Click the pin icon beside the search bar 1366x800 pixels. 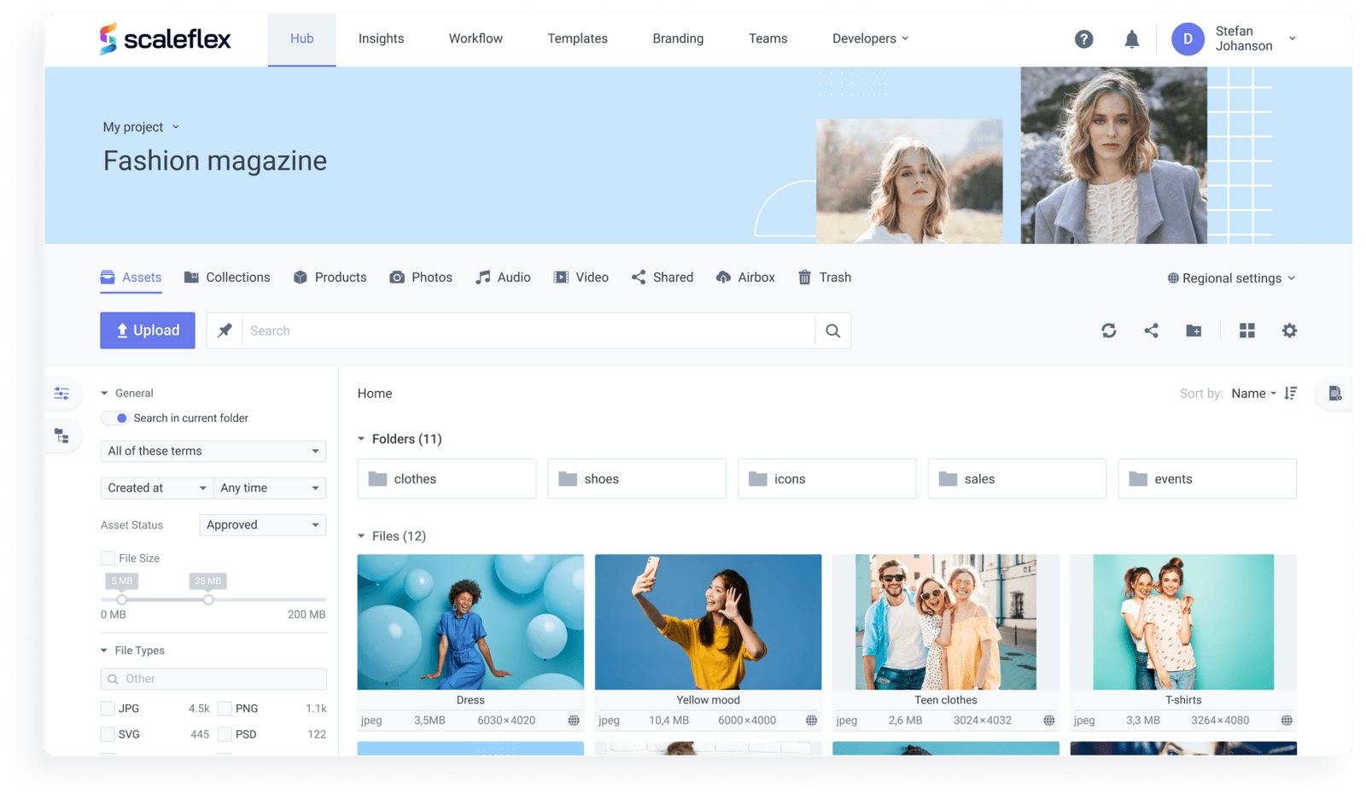(x=224, y=330)
